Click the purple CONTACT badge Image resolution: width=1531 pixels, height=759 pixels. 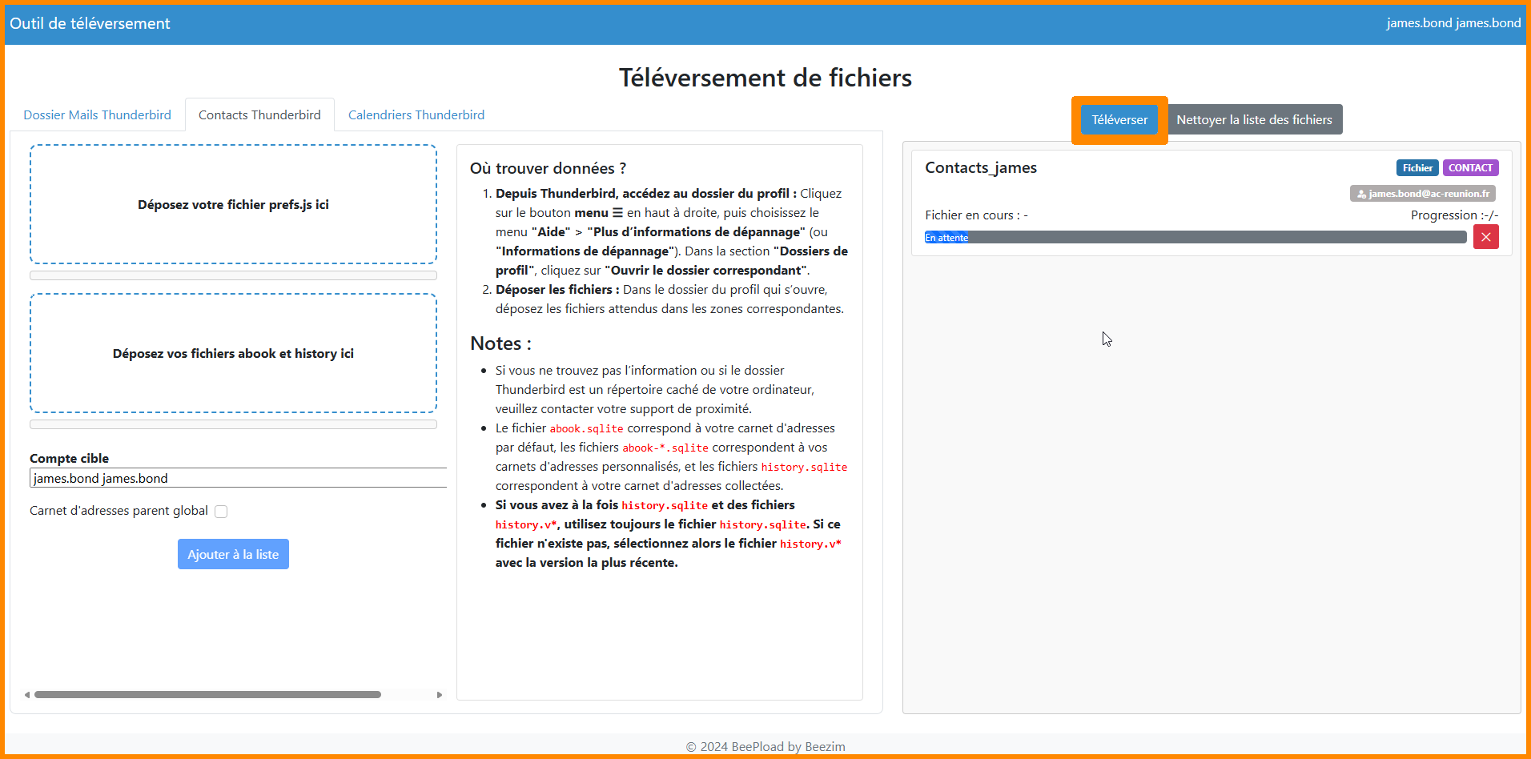click(x=1470, y=168)
